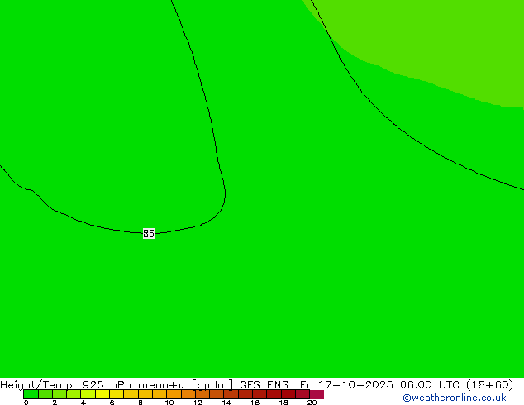Click the 85 contour line label

tap(149, 233)
